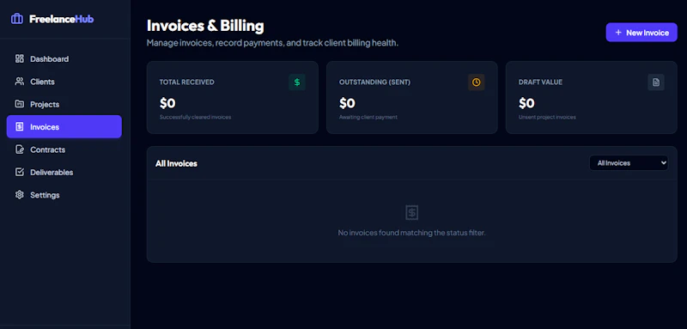Viewport: 687px width, 329px height.
Task: Select the Invoices sidebar item
Action: pos(64,126)
